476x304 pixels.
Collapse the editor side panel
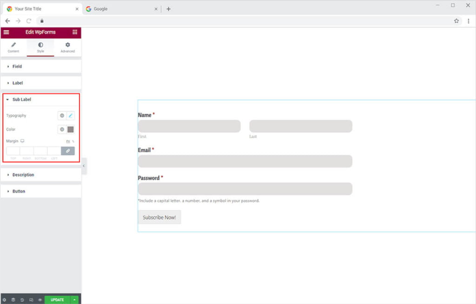[x=84, y=166]
